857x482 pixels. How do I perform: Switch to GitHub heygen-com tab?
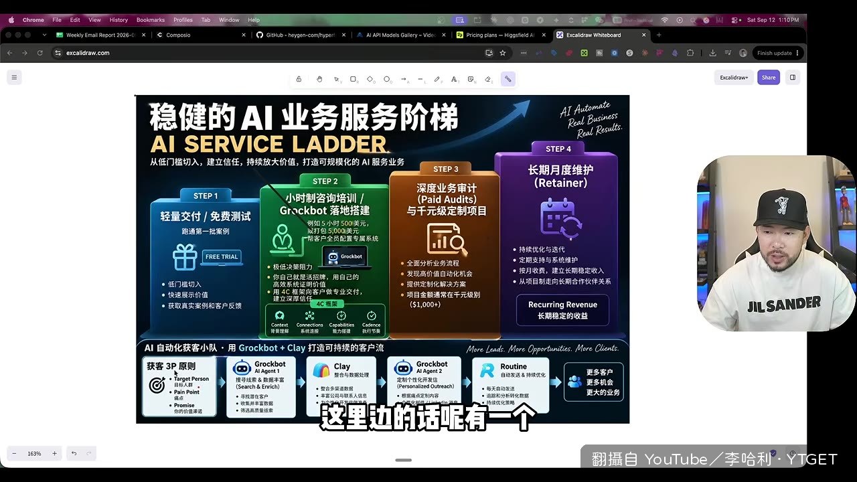point(301,35)
